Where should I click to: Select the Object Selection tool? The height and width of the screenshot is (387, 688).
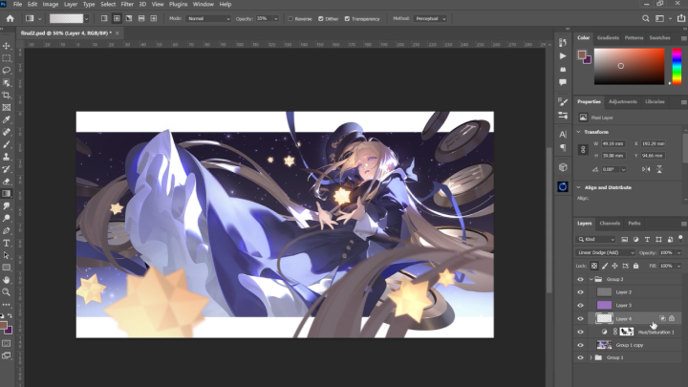click(7, 82)
